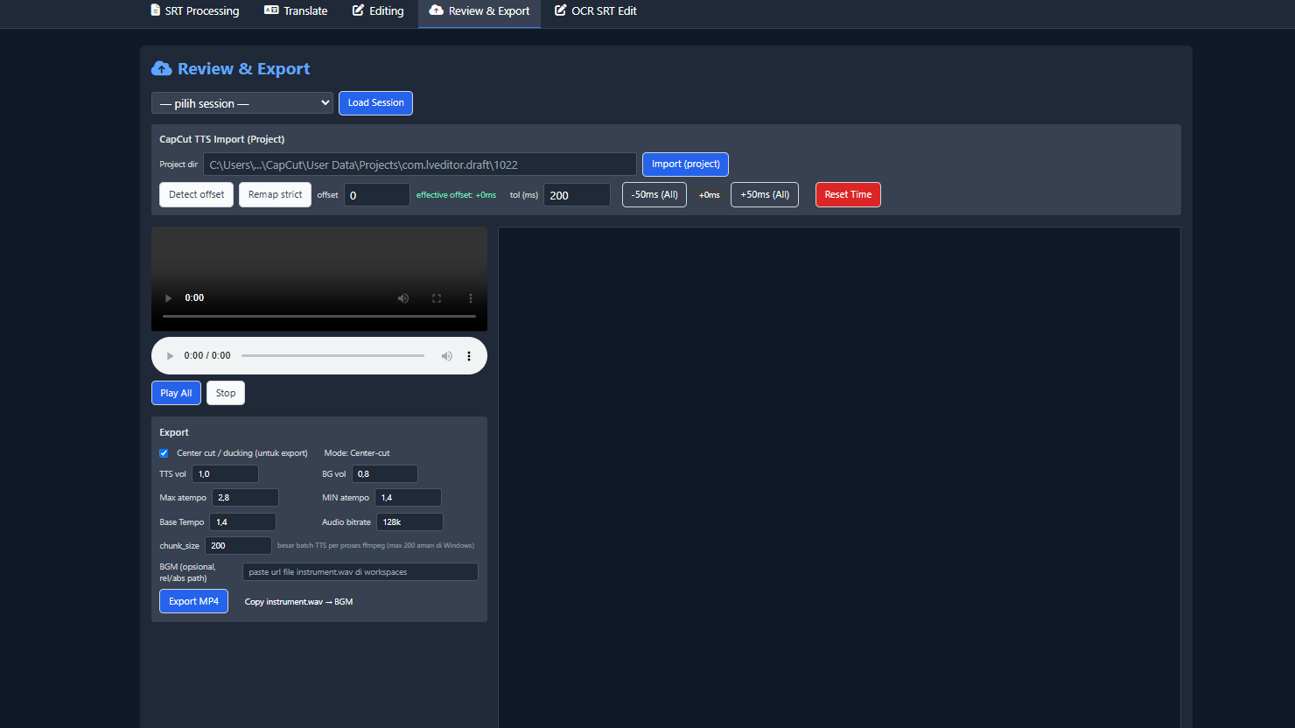Image resolution: width=1295 pixels, height=728 pixels.
Task: Open video preview more options menu
Action: 470,298
